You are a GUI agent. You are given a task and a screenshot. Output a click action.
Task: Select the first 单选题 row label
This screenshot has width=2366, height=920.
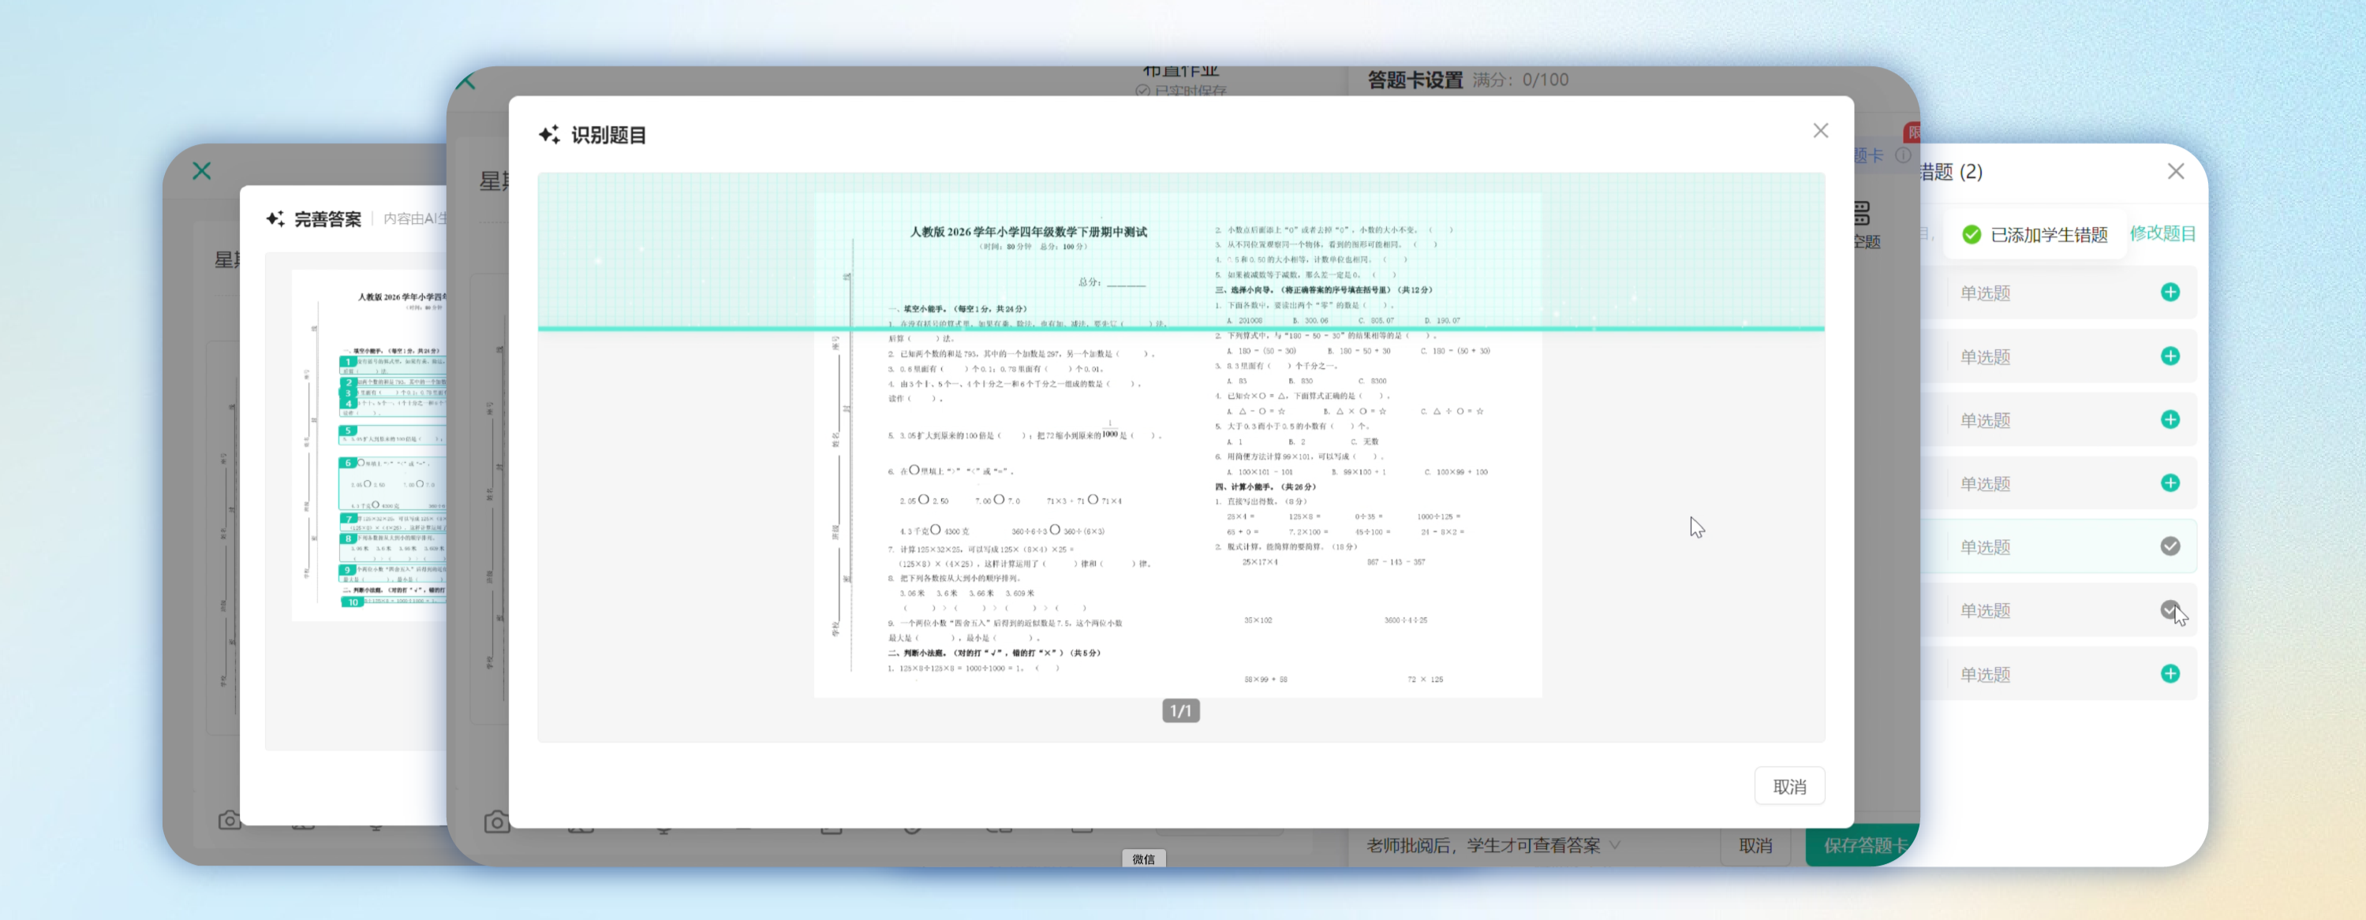1985,293
